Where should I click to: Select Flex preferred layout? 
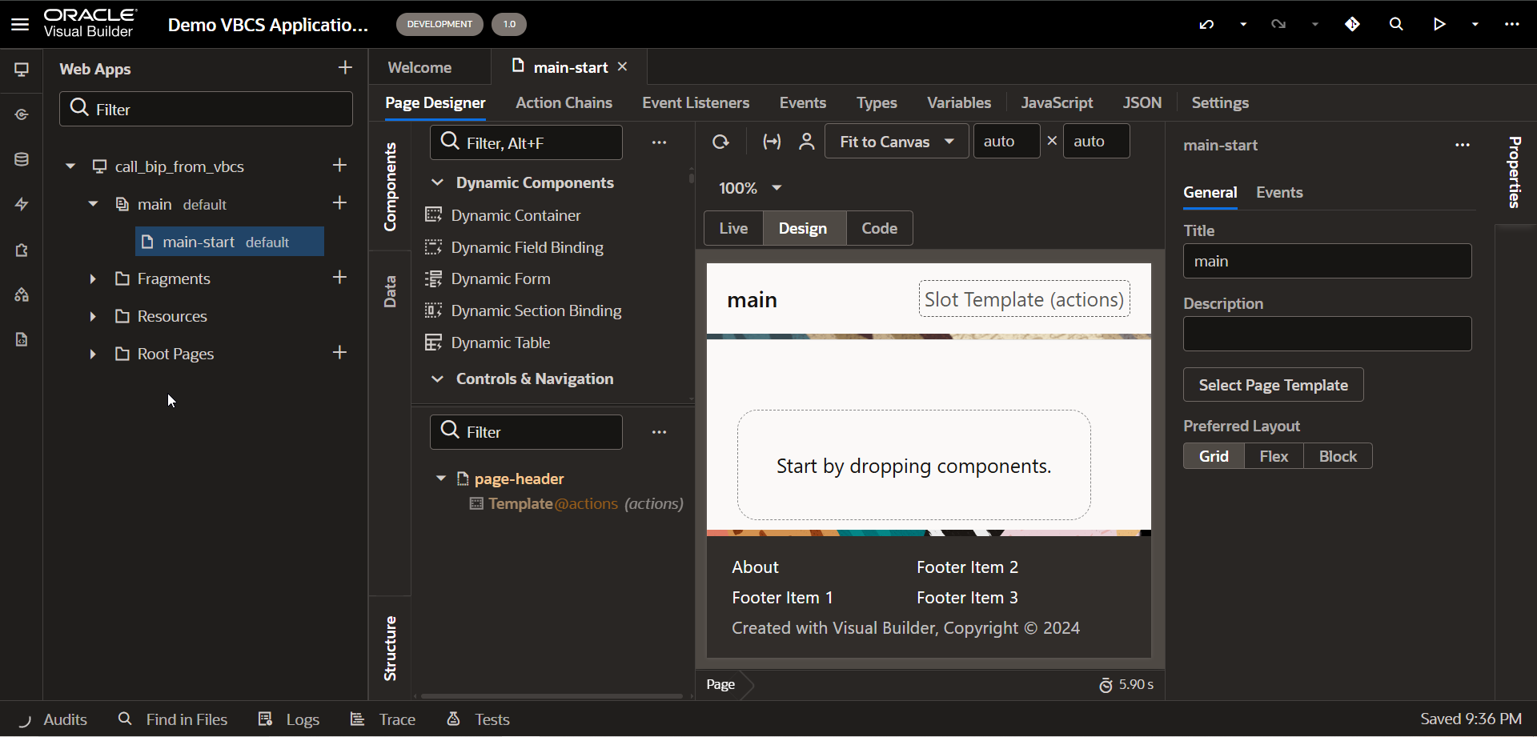coord(1274,456)
